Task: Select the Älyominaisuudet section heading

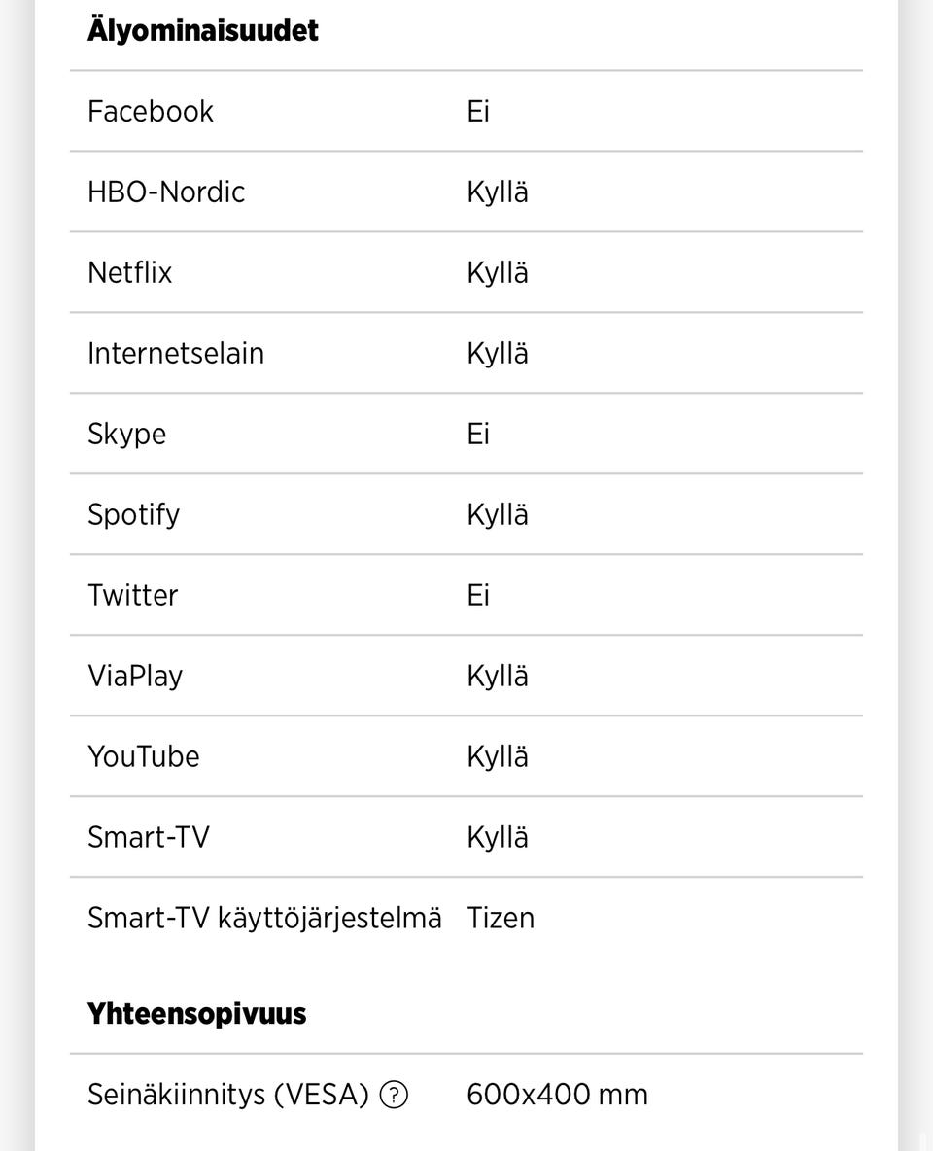Action: (203, 30)
